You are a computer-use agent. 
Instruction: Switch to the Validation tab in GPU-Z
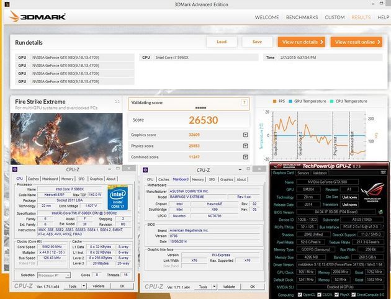point(320,173)
